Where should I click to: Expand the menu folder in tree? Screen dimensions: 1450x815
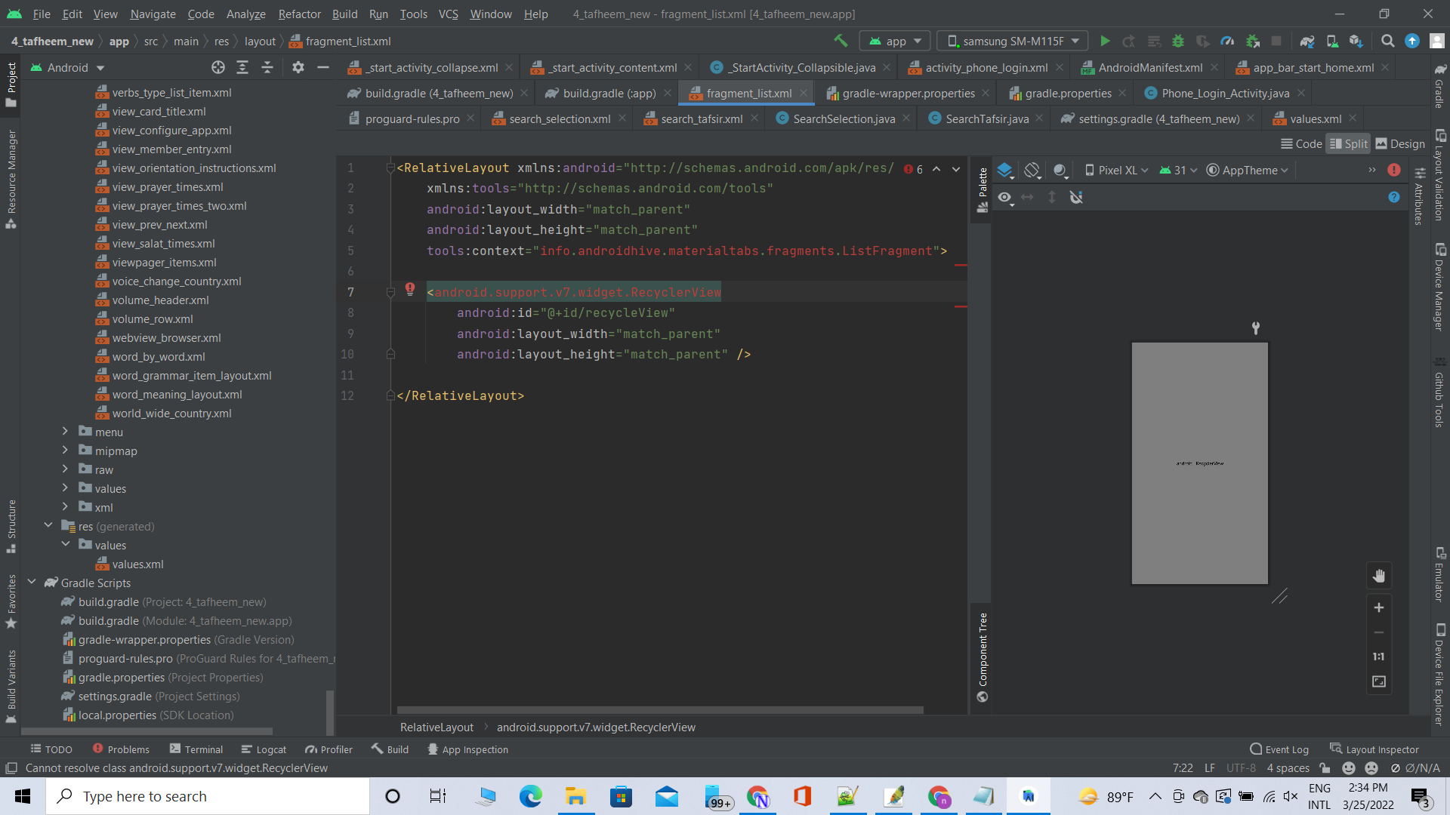[x=65, y=432]
